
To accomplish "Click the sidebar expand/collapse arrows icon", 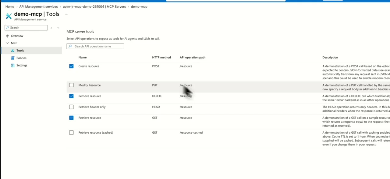I will click(x=51, y=28).
